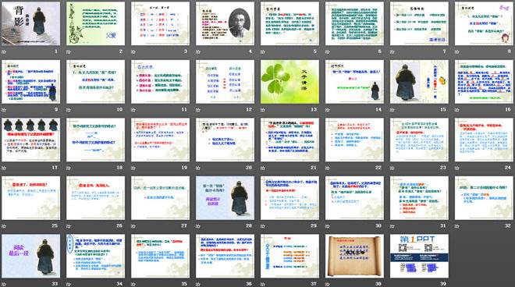515x287 pixels.
Task: Click the animation star icon under slide 8
Action: click(456, 51)
